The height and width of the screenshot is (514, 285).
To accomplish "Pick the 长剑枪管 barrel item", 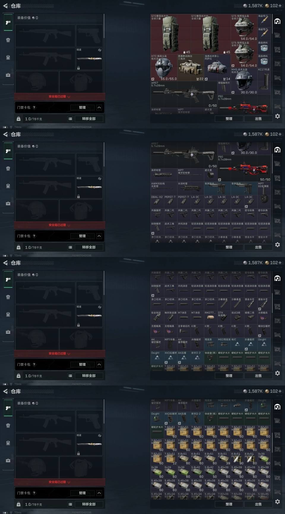I will 191,188.
